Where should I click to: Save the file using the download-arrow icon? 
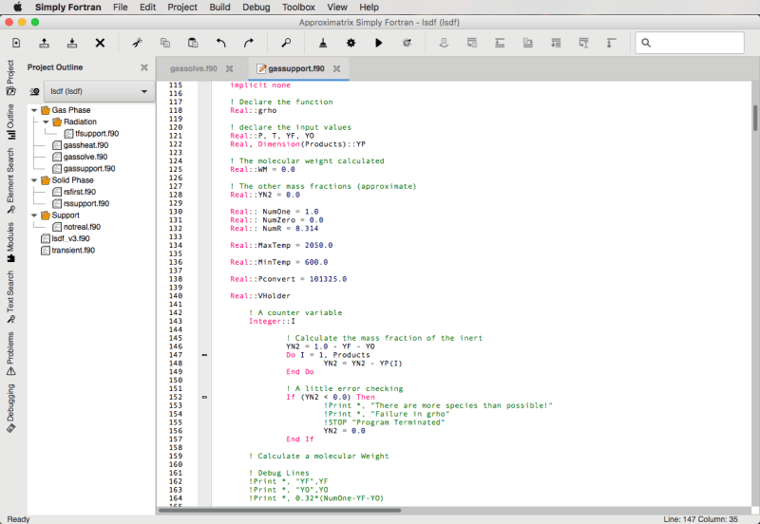click(x=72, y=43)
